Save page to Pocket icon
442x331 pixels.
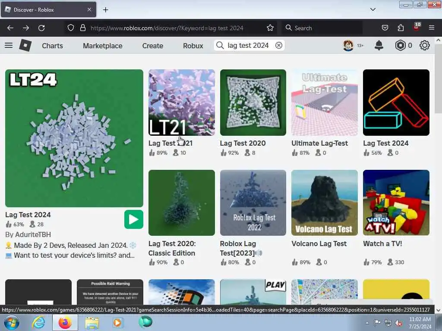point(385,28)
